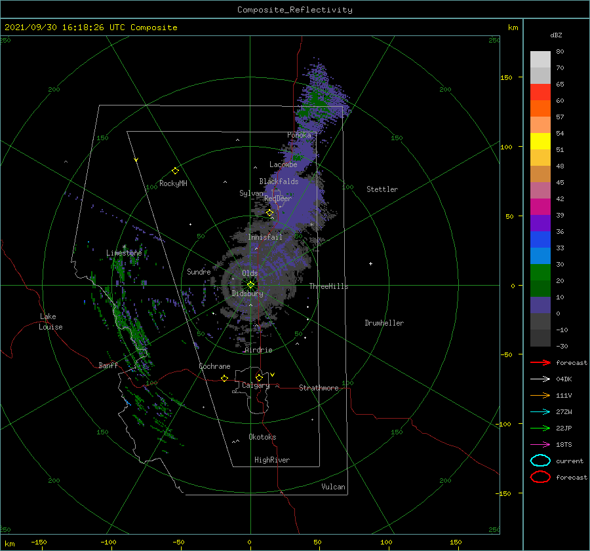
Task: Click the Blackfalds city label
Action: (x=279, y=181)
